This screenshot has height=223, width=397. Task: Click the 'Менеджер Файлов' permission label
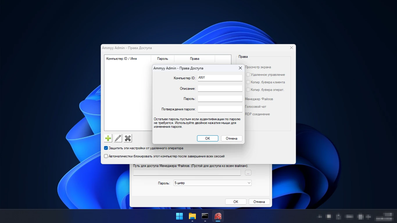click(x=259, y=99)
